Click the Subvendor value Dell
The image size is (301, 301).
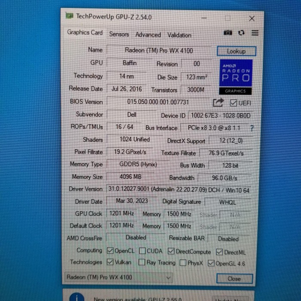pyautogui.click(x=132, y=115)
